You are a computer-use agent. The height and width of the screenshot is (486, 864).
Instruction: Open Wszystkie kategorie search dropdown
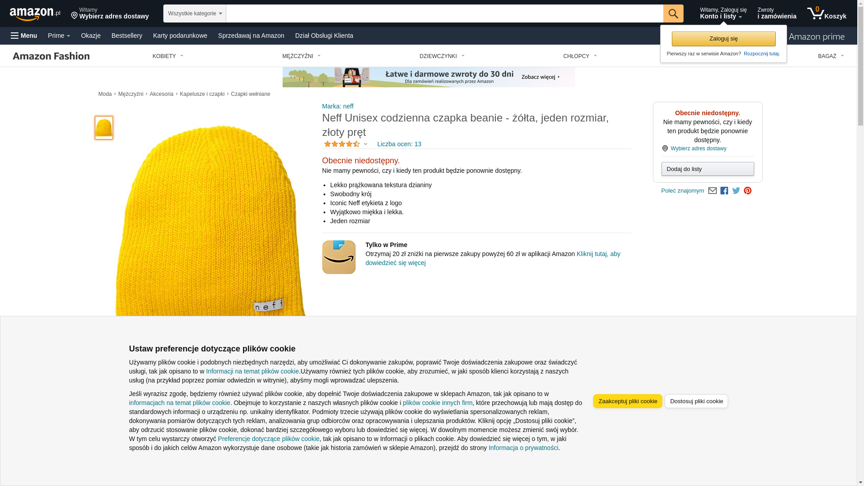pos(194,13)
